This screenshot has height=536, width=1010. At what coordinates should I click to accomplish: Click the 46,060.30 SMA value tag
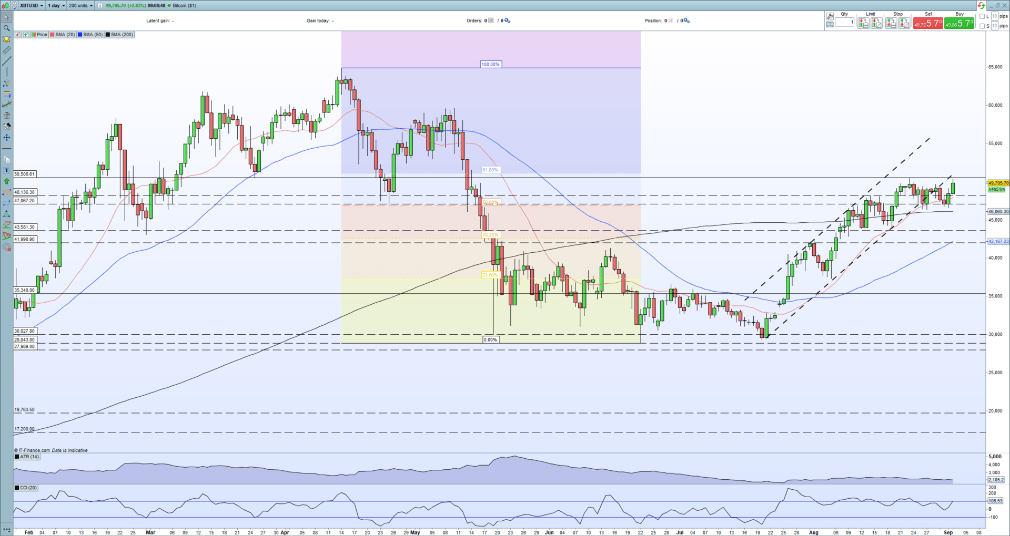pyautogui.click(x=998, y=211)
